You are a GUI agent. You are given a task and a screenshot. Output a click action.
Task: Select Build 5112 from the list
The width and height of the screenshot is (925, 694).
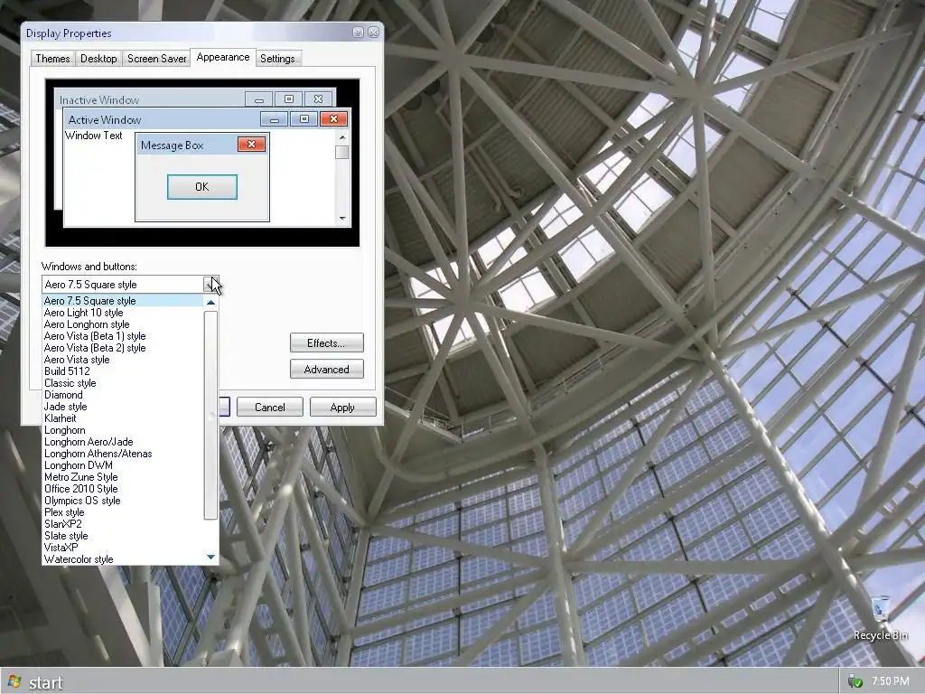[123, 371]
